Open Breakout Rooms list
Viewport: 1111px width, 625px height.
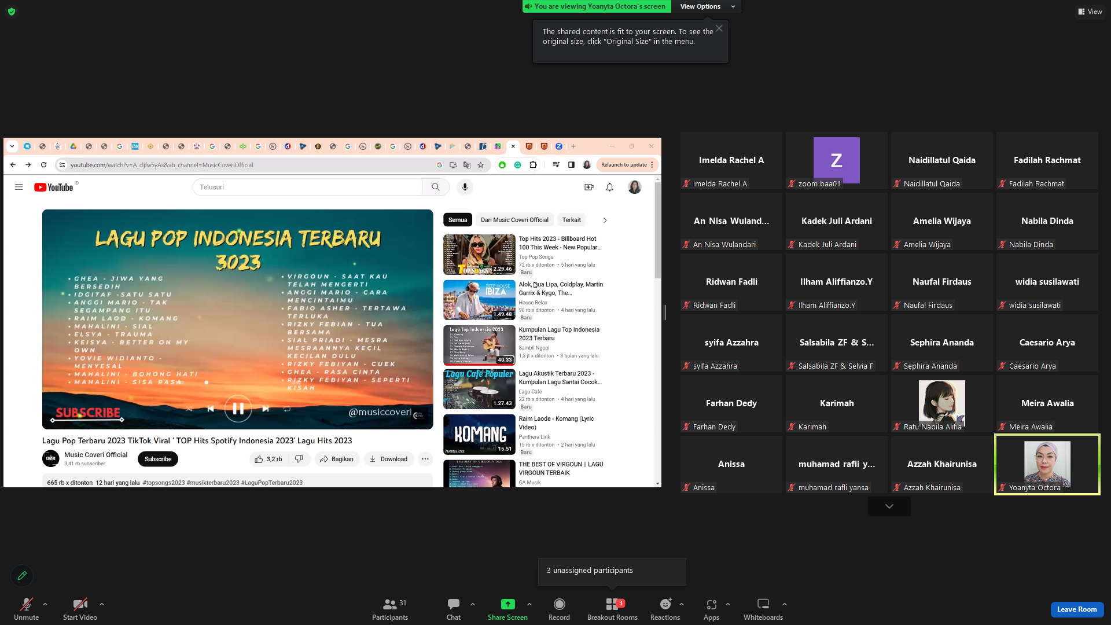[612, 609]
